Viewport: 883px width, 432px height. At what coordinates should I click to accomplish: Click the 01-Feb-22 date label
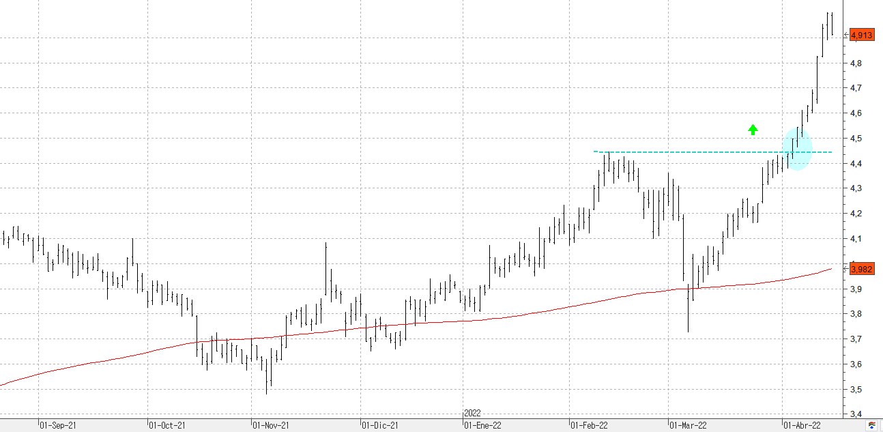tap(589, 425)
